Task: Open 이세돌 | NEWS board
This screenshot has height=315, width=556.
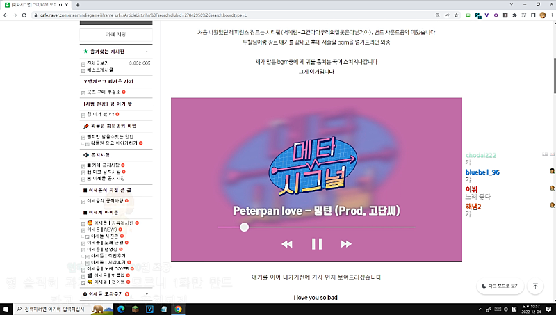Action: [x=102, y=229]
